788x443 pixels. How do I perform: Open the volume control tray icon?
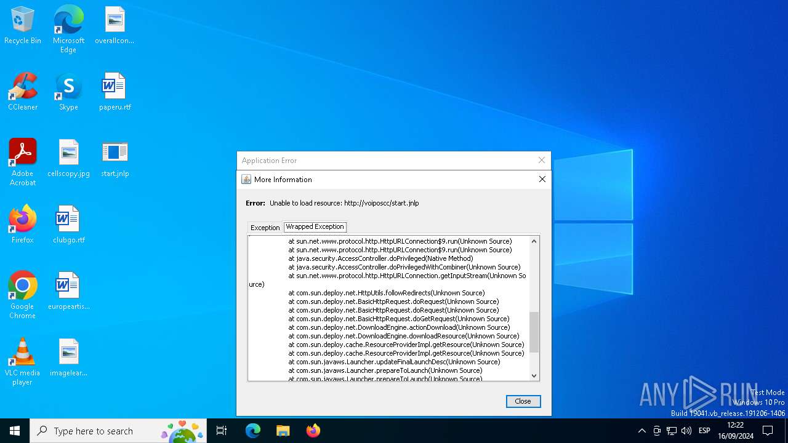tap(686, 431)
